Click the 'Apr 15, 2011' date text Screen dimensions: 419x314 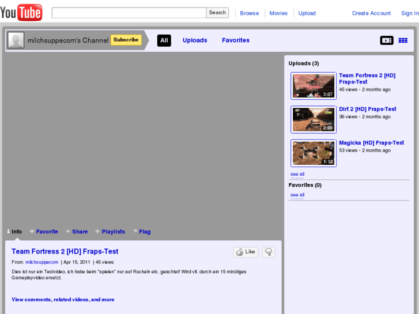click(77, 262)
